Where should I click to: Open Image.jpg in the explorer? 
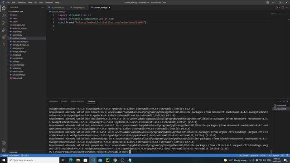(x=17, y=55)
